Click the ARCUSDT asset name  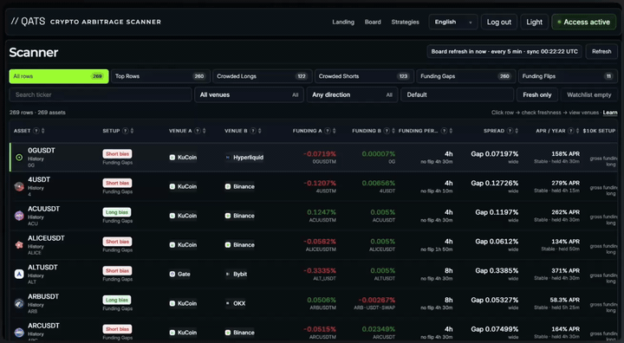(x=43, y=326)
